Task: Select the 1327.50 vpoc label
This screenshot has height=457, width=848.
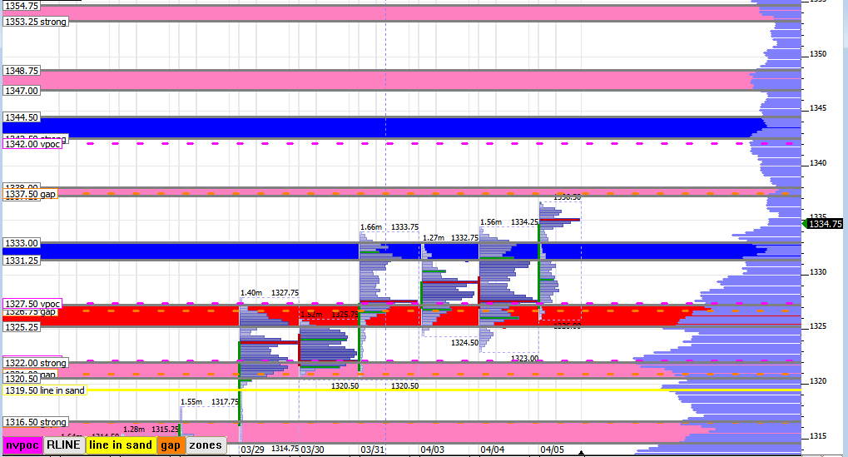Action: click(x=32, y=304)
